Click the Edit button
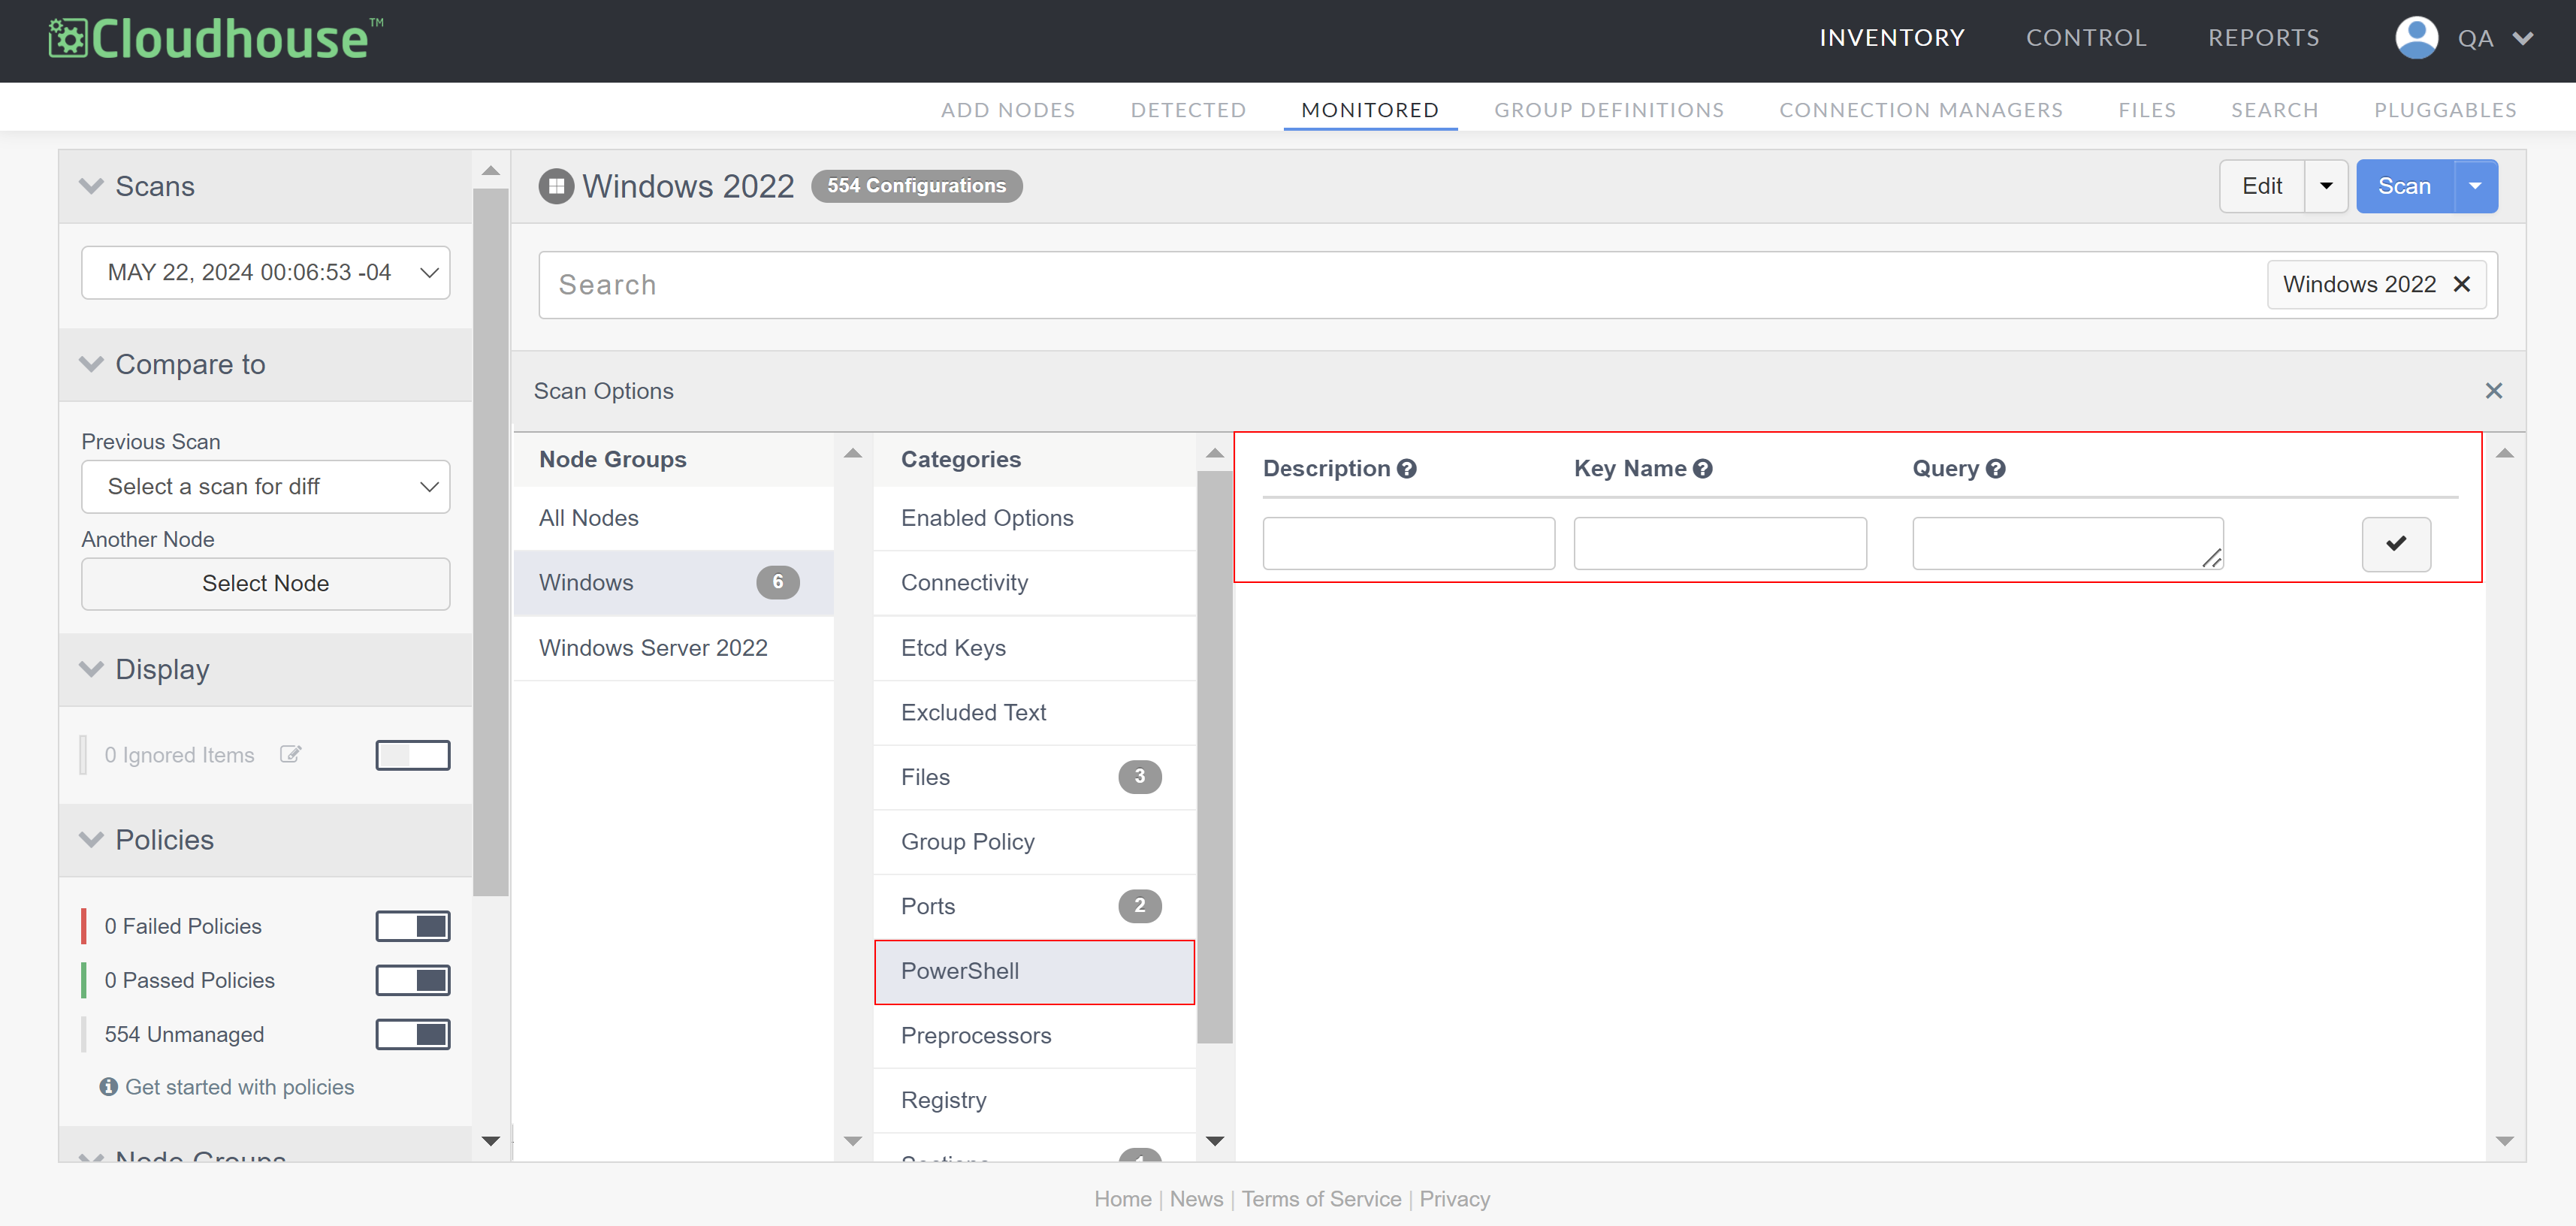Screen dimensions: 2576x1226 (x=2262, y=186)
